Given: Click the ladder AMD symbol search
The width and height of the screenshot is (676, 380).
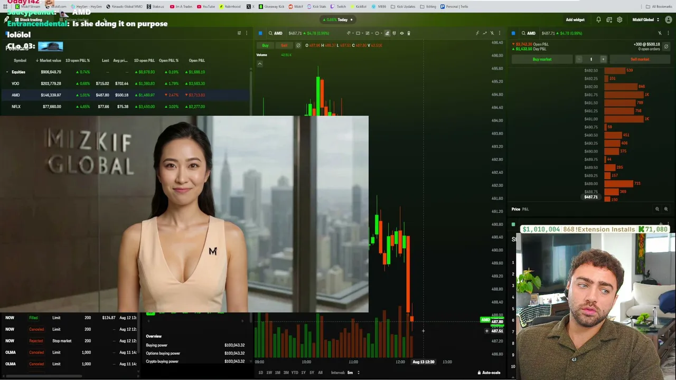Looking at the screenshot, I should tap(528, 33).
